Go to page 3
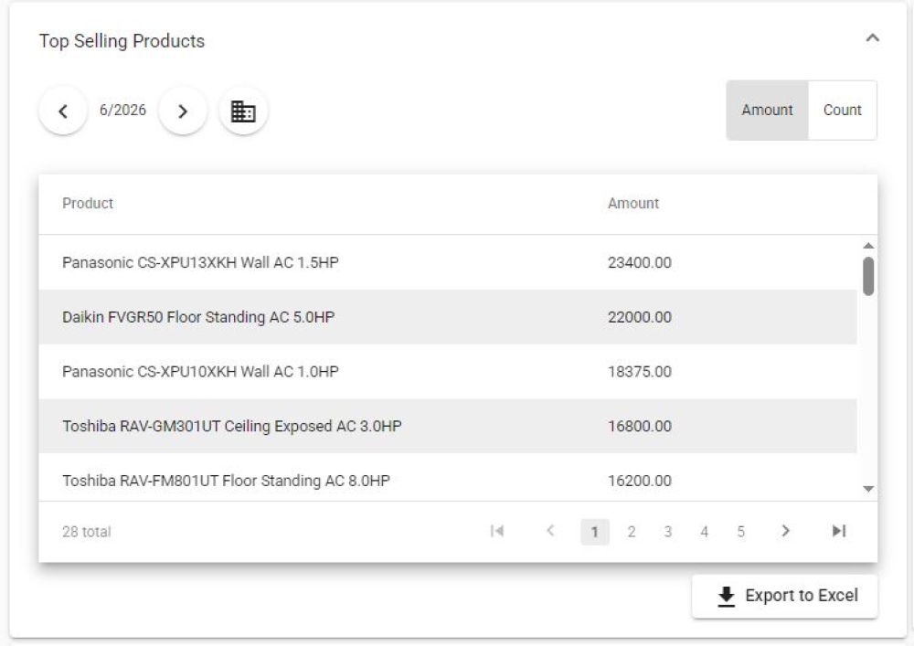The height and width of the screenshot is (646, 914). pos(668,532)
